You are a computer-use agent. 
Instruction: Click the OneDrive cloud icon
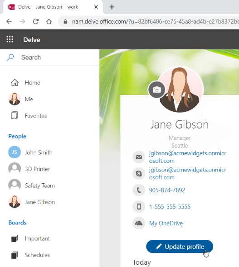139,223
